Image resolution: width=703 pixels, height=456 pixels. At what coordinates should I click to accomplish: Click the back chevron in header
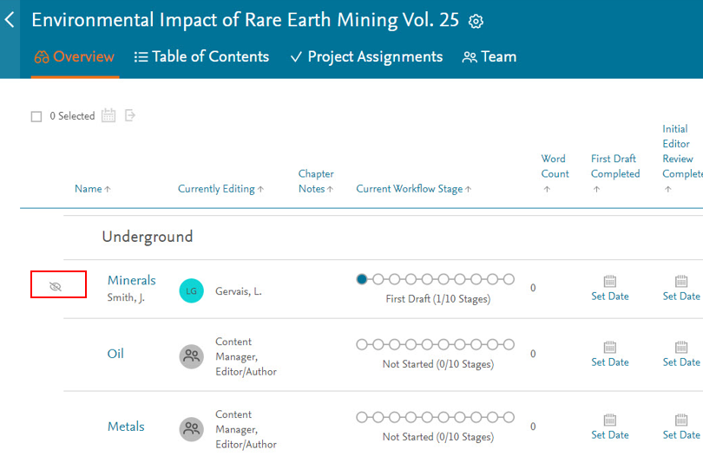[x=10, y=20]
